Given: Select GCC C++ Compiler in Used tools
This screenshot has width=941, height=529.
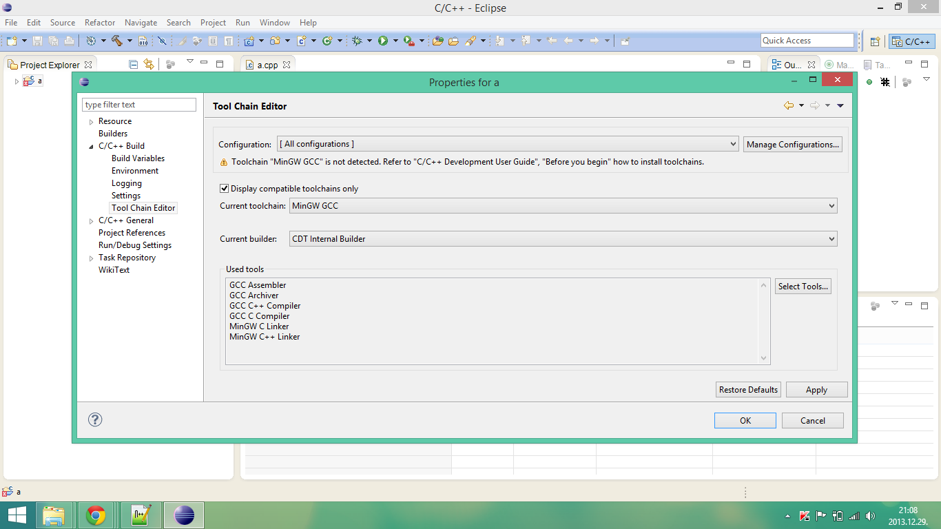Looking at the screenshot, I should click(265, 306).
